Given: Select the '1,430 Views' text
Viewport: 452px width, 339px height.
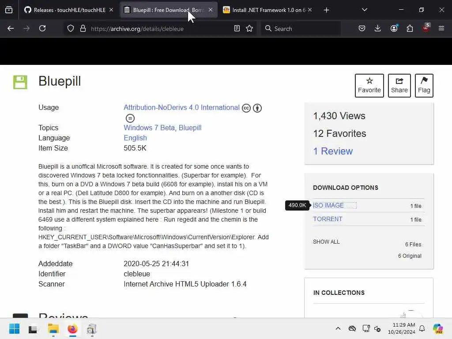Looking at the screenshot, I should pos(339,116).
